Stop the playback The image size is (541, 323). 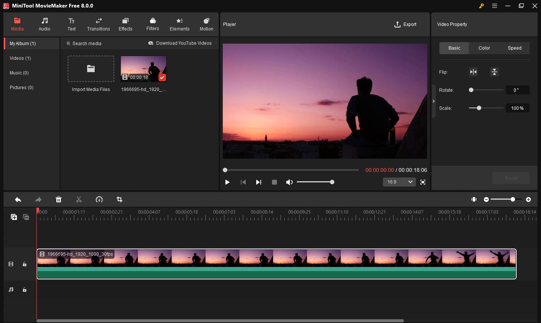[x=274, y=182]
